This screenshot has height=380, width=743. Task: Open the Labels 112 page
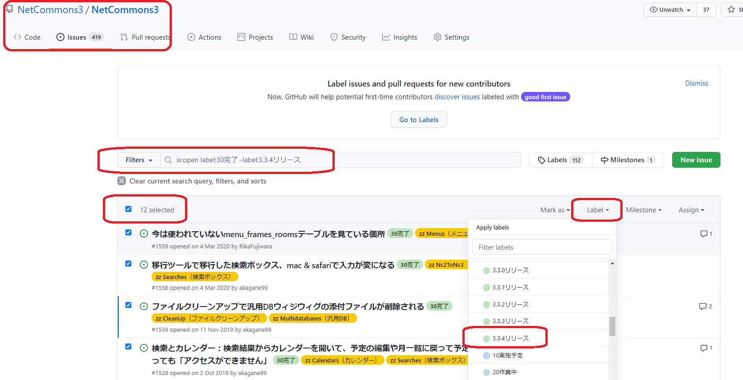pos(561,160)
